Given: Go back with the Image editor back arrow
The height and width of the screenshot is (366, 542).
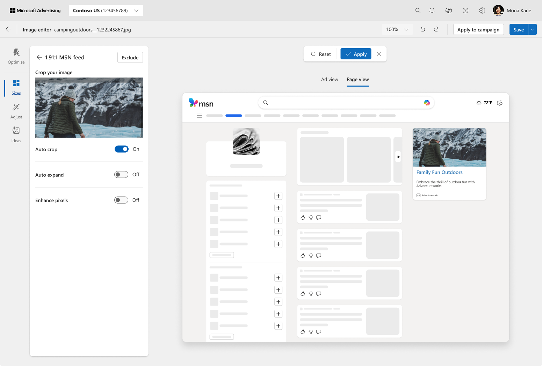Looking at the screenshot, I should pos(8,29).
